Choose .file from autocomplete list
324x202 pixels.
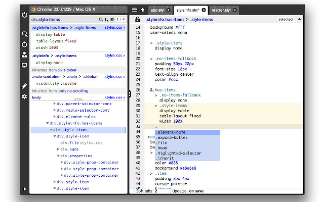tap(187, 142)
